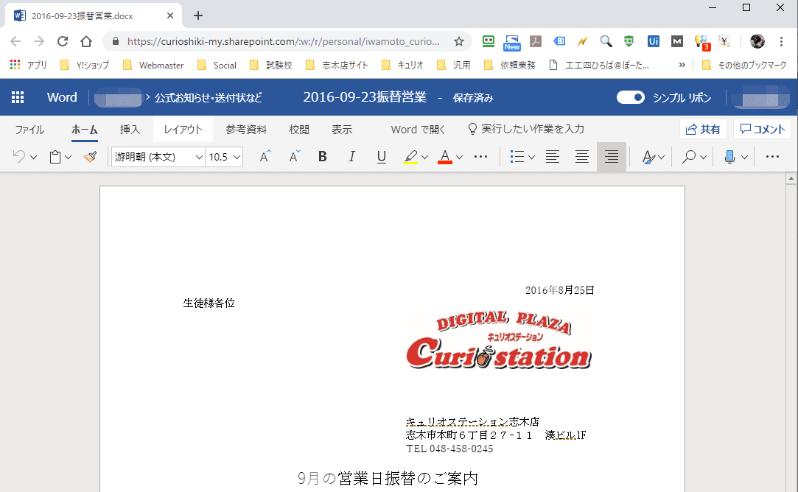Screen dimensions: 798x492
Task: Expand font color options arrow
Action: point(459,157)
